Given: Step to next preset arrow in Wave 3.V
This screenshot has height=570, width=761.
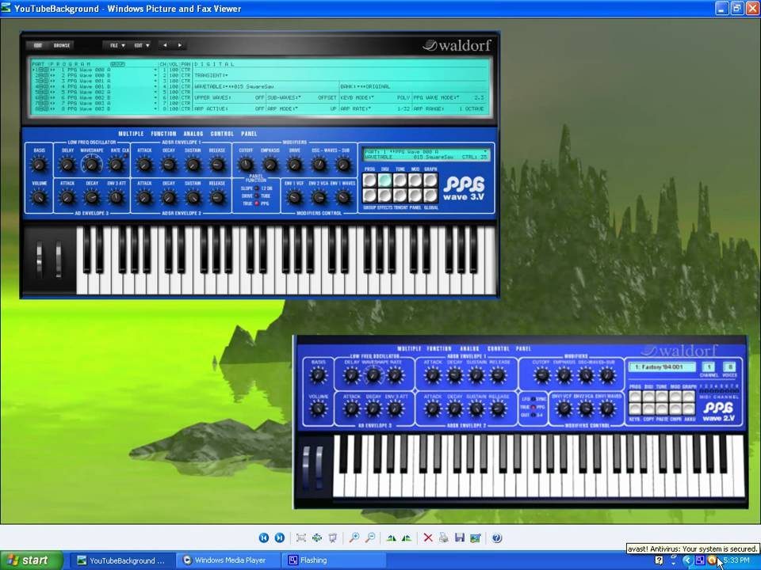Looking at the screenshot, I should 180,45.
